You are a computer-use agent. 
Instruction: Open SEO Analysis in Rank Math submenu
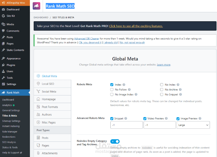(9, 142)
